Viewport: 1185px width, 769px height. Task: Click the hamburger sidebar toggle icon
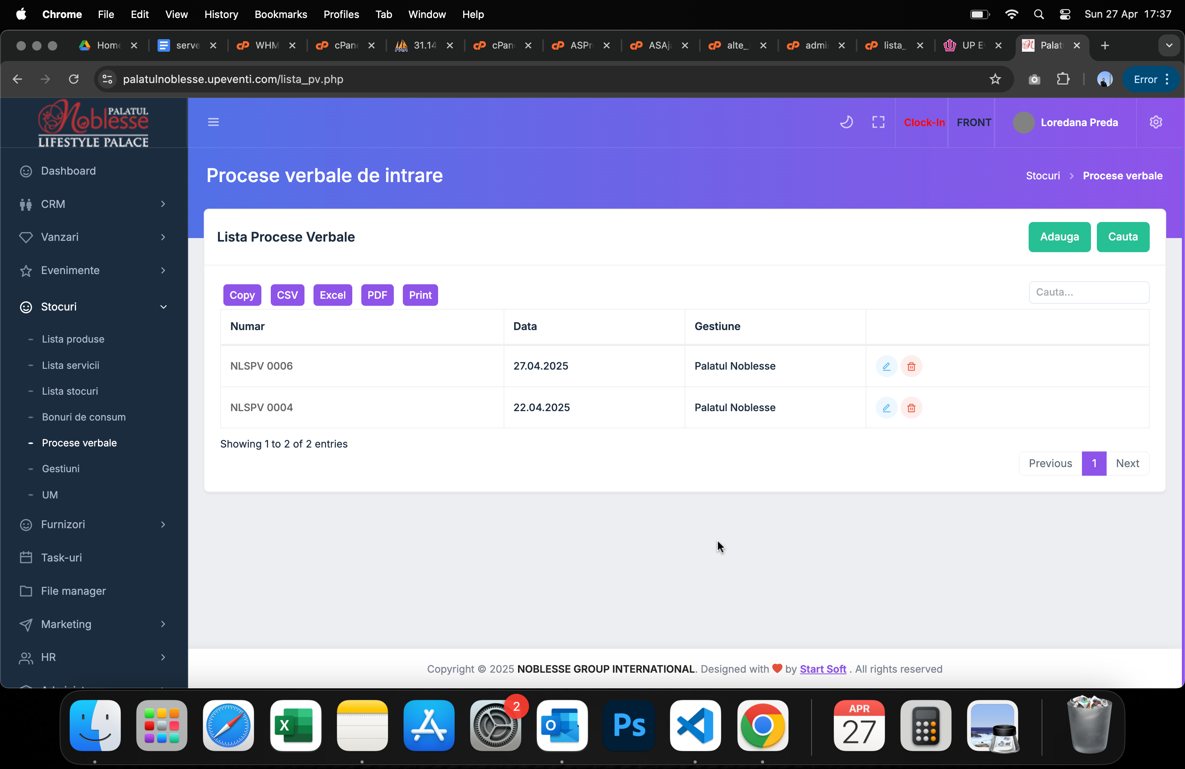pyautogui.click(x=213, y=122)
